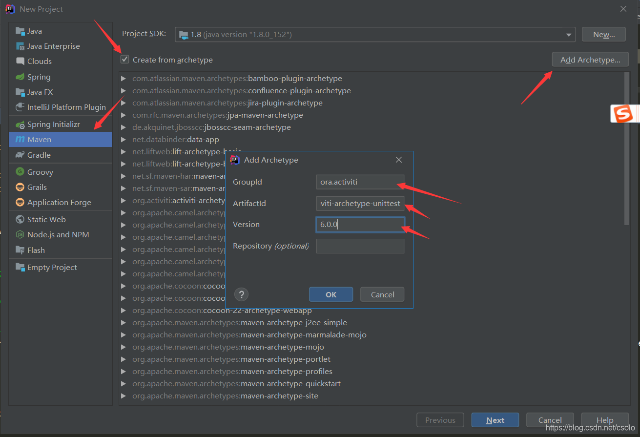Expand maven-archetype-site node
The width and height of the screenshot is (640, 437).
tap(124, 396)
